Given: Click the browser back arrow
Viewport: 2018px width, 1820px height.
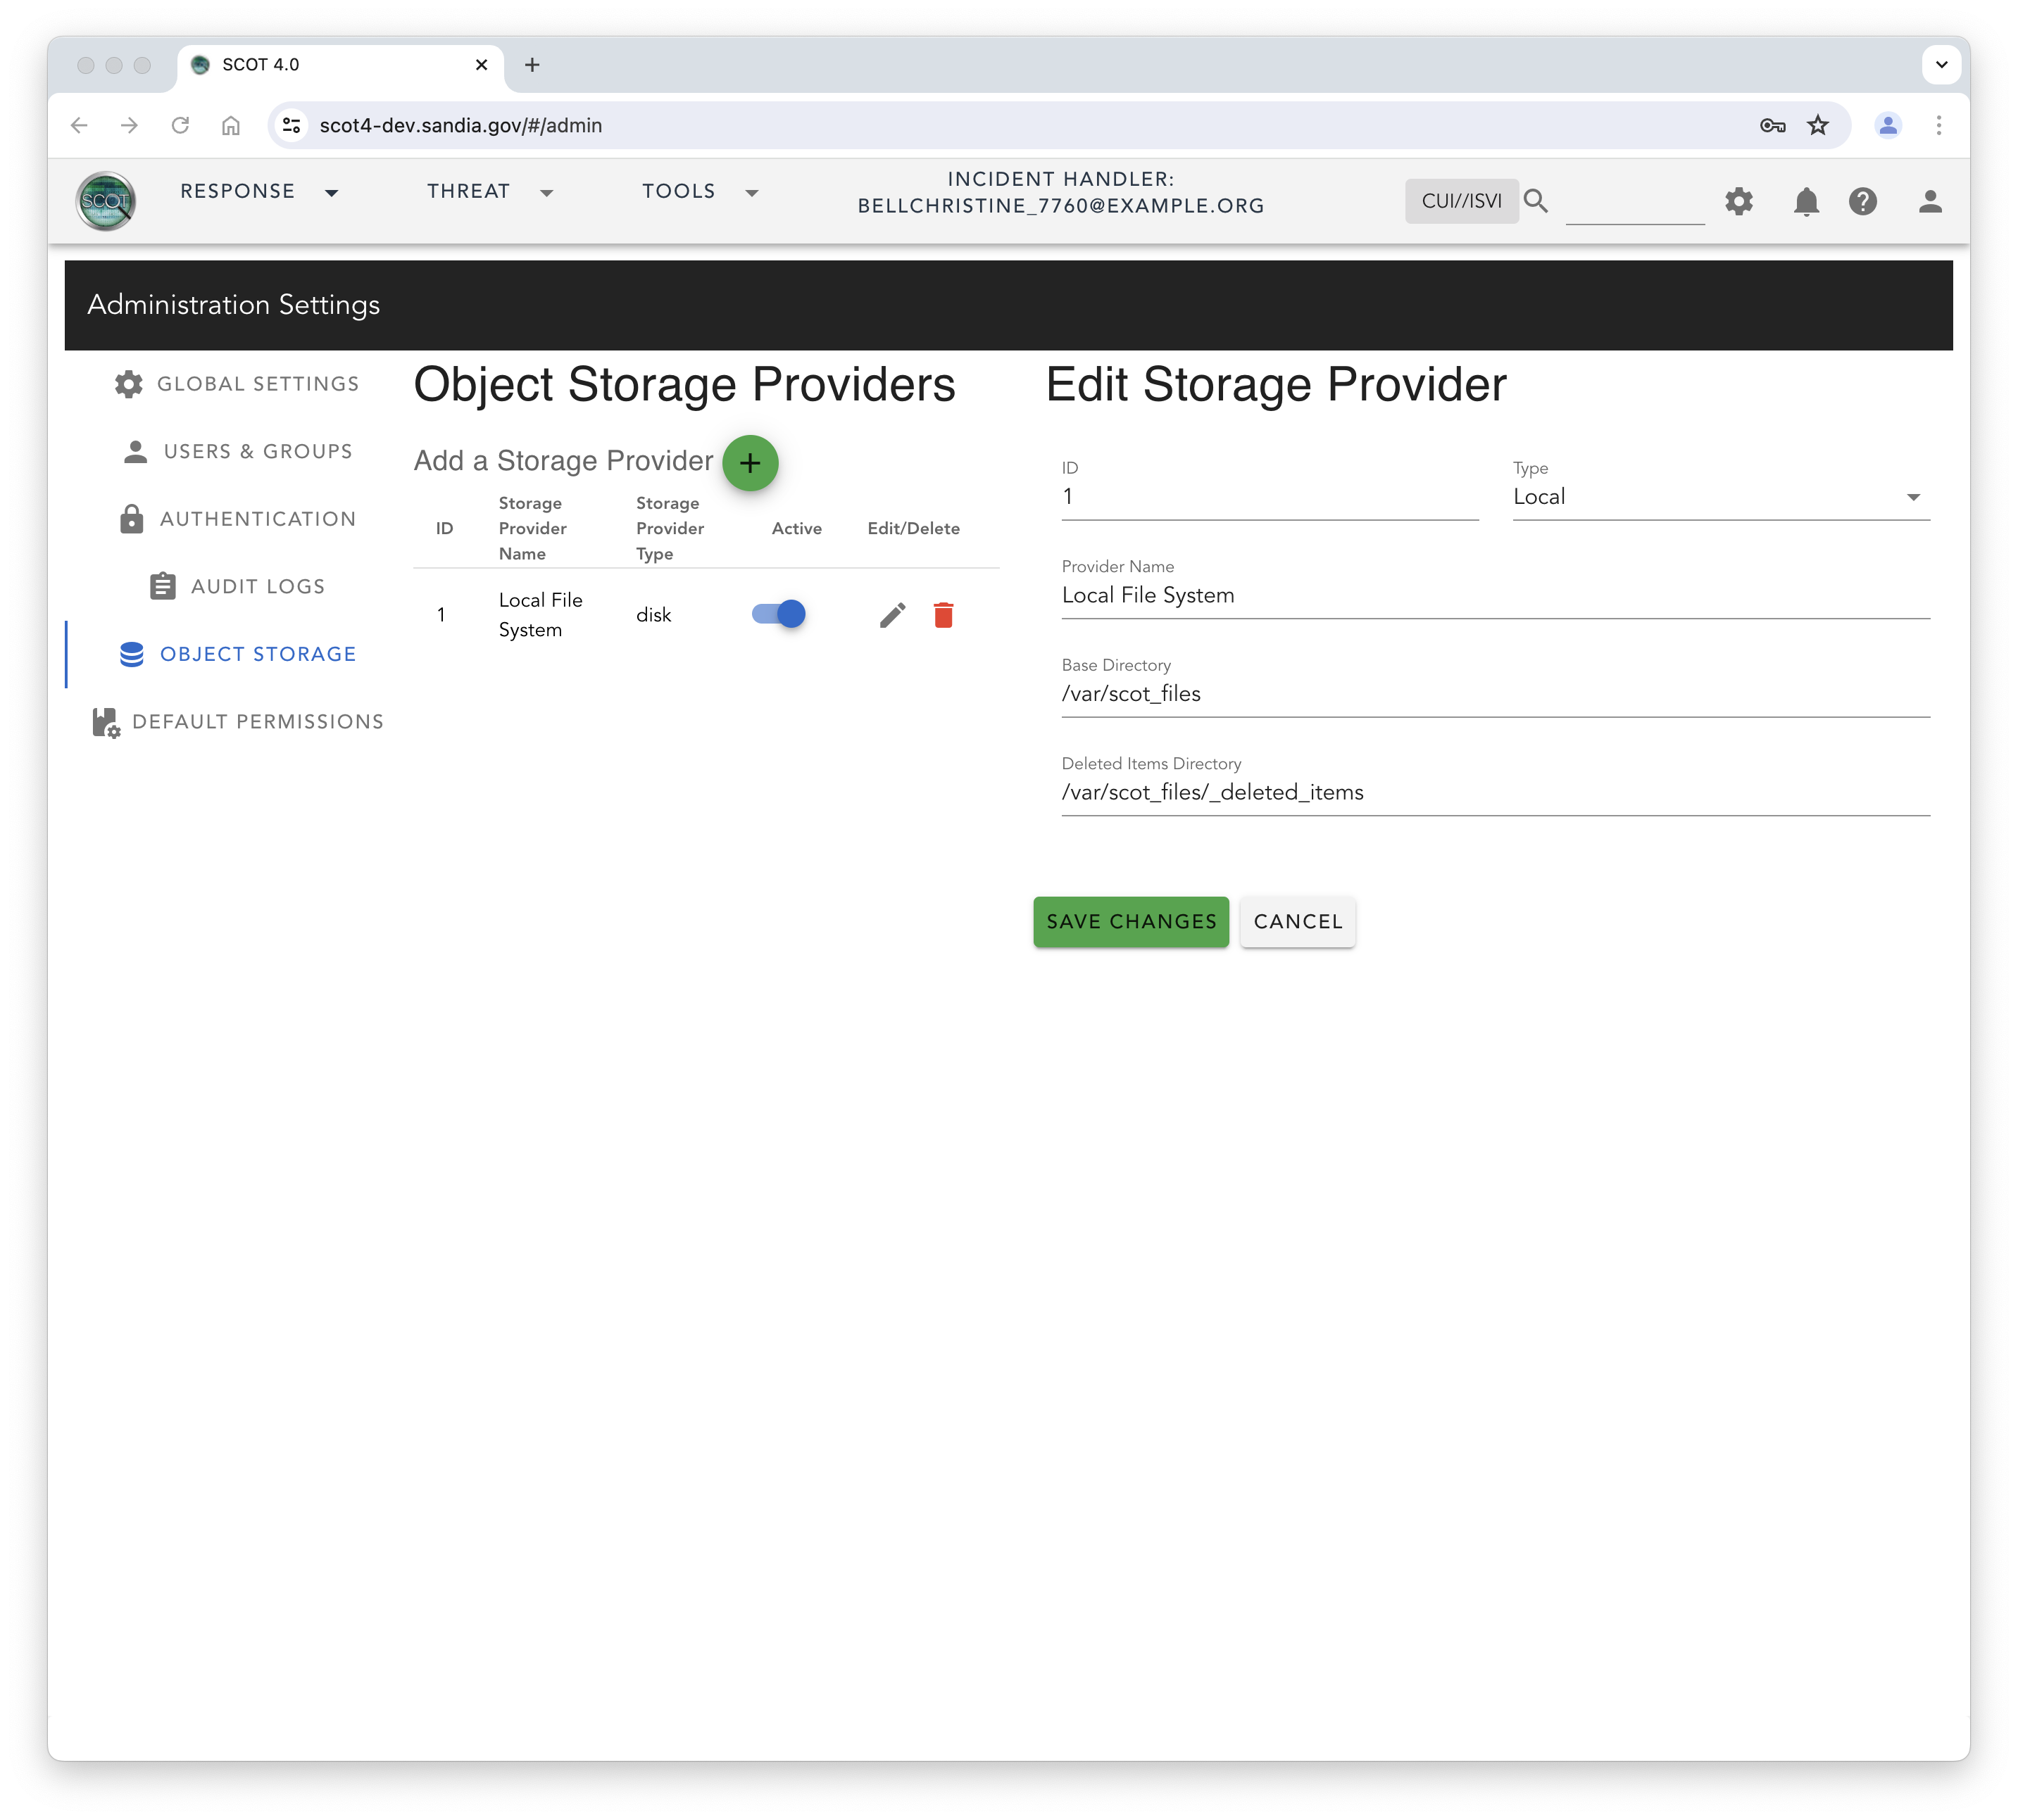Looking at the screenshot, I should pyautogui.click(x=79, y=125).
